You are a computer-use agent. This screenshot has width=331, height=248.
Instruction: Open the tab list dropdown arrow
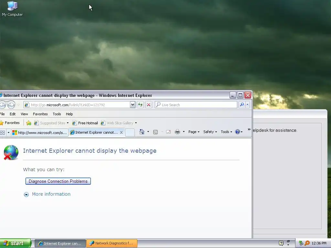point(8,132)
